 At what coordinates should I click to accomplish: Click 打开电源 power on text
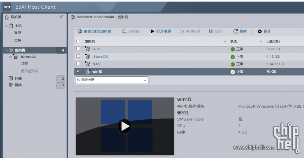[x=164, y=31]
